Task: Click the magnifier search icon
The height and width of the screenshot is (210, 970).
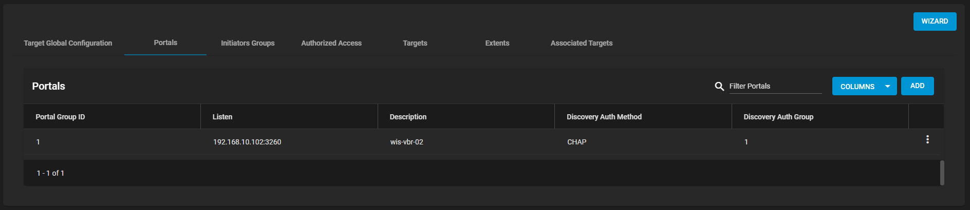Action: tap(719, 86)
